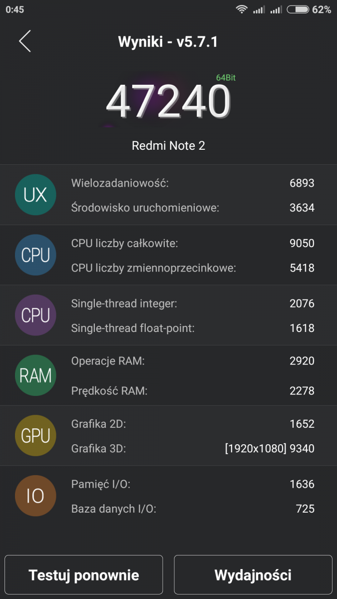
Task: Tap the battery indicator in status bar
Action: pyautogui.click(x=298, y=9)
